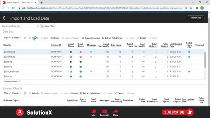Click Load in Business Objects toolbar
The width and height of the screenshot is (210, 118).
point(74,93)
